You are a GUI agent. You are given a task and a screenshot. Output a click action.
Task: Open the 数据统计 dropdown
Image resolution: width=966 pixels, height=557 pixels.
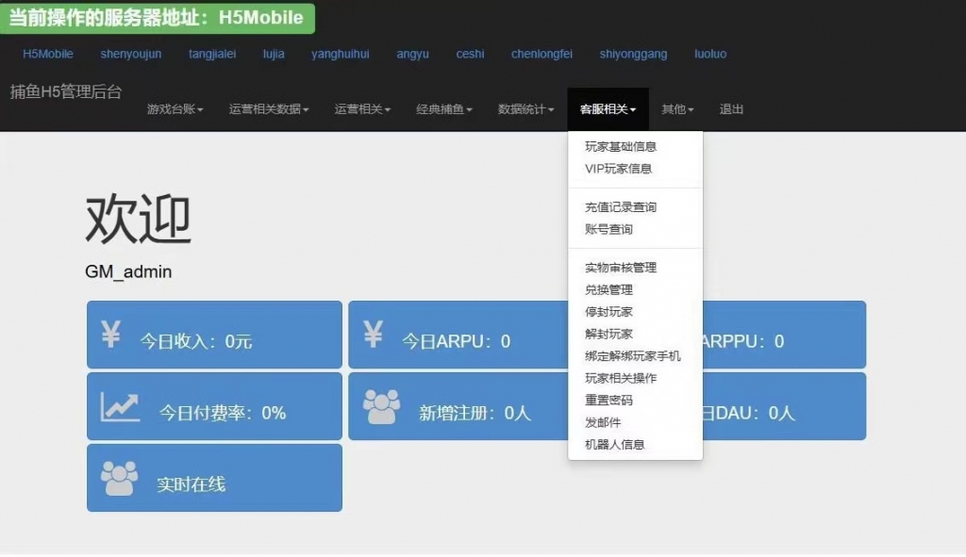[525, 109]
